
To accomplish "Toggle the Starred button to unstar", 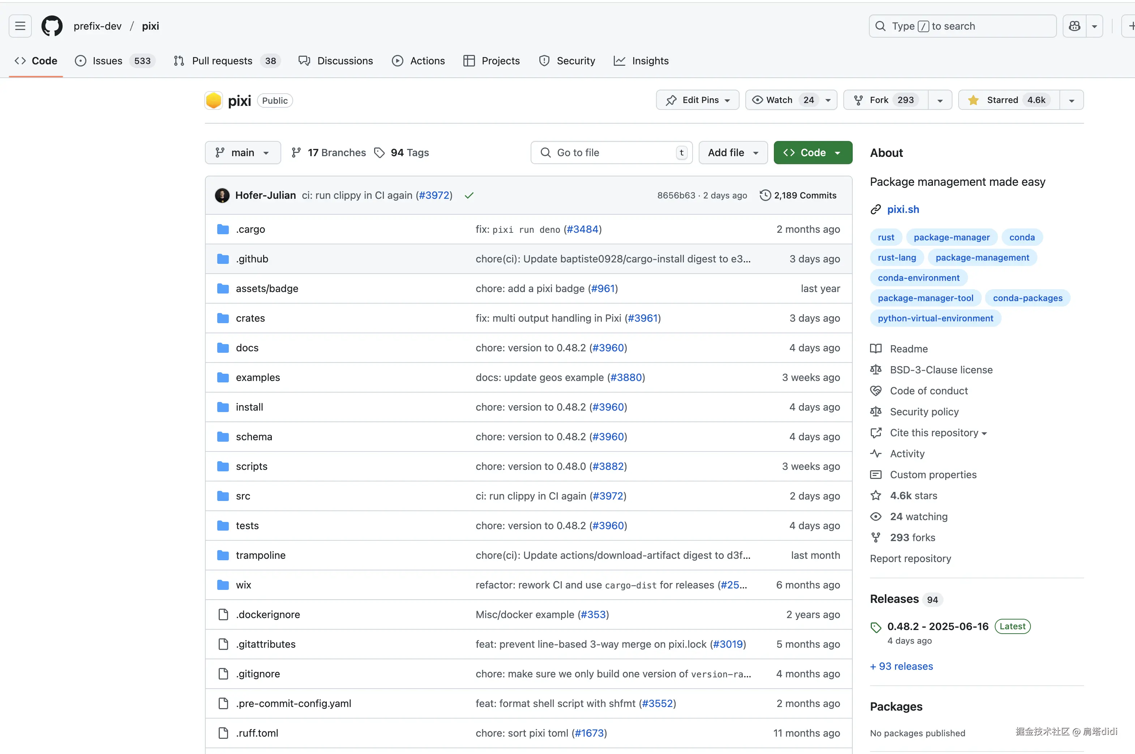I will coord(1008,100).
